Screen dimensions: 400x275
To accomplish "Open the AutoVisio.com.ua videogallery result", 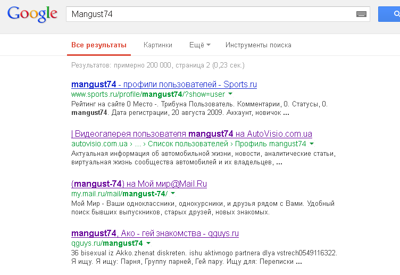I will (x=191, y=134).
